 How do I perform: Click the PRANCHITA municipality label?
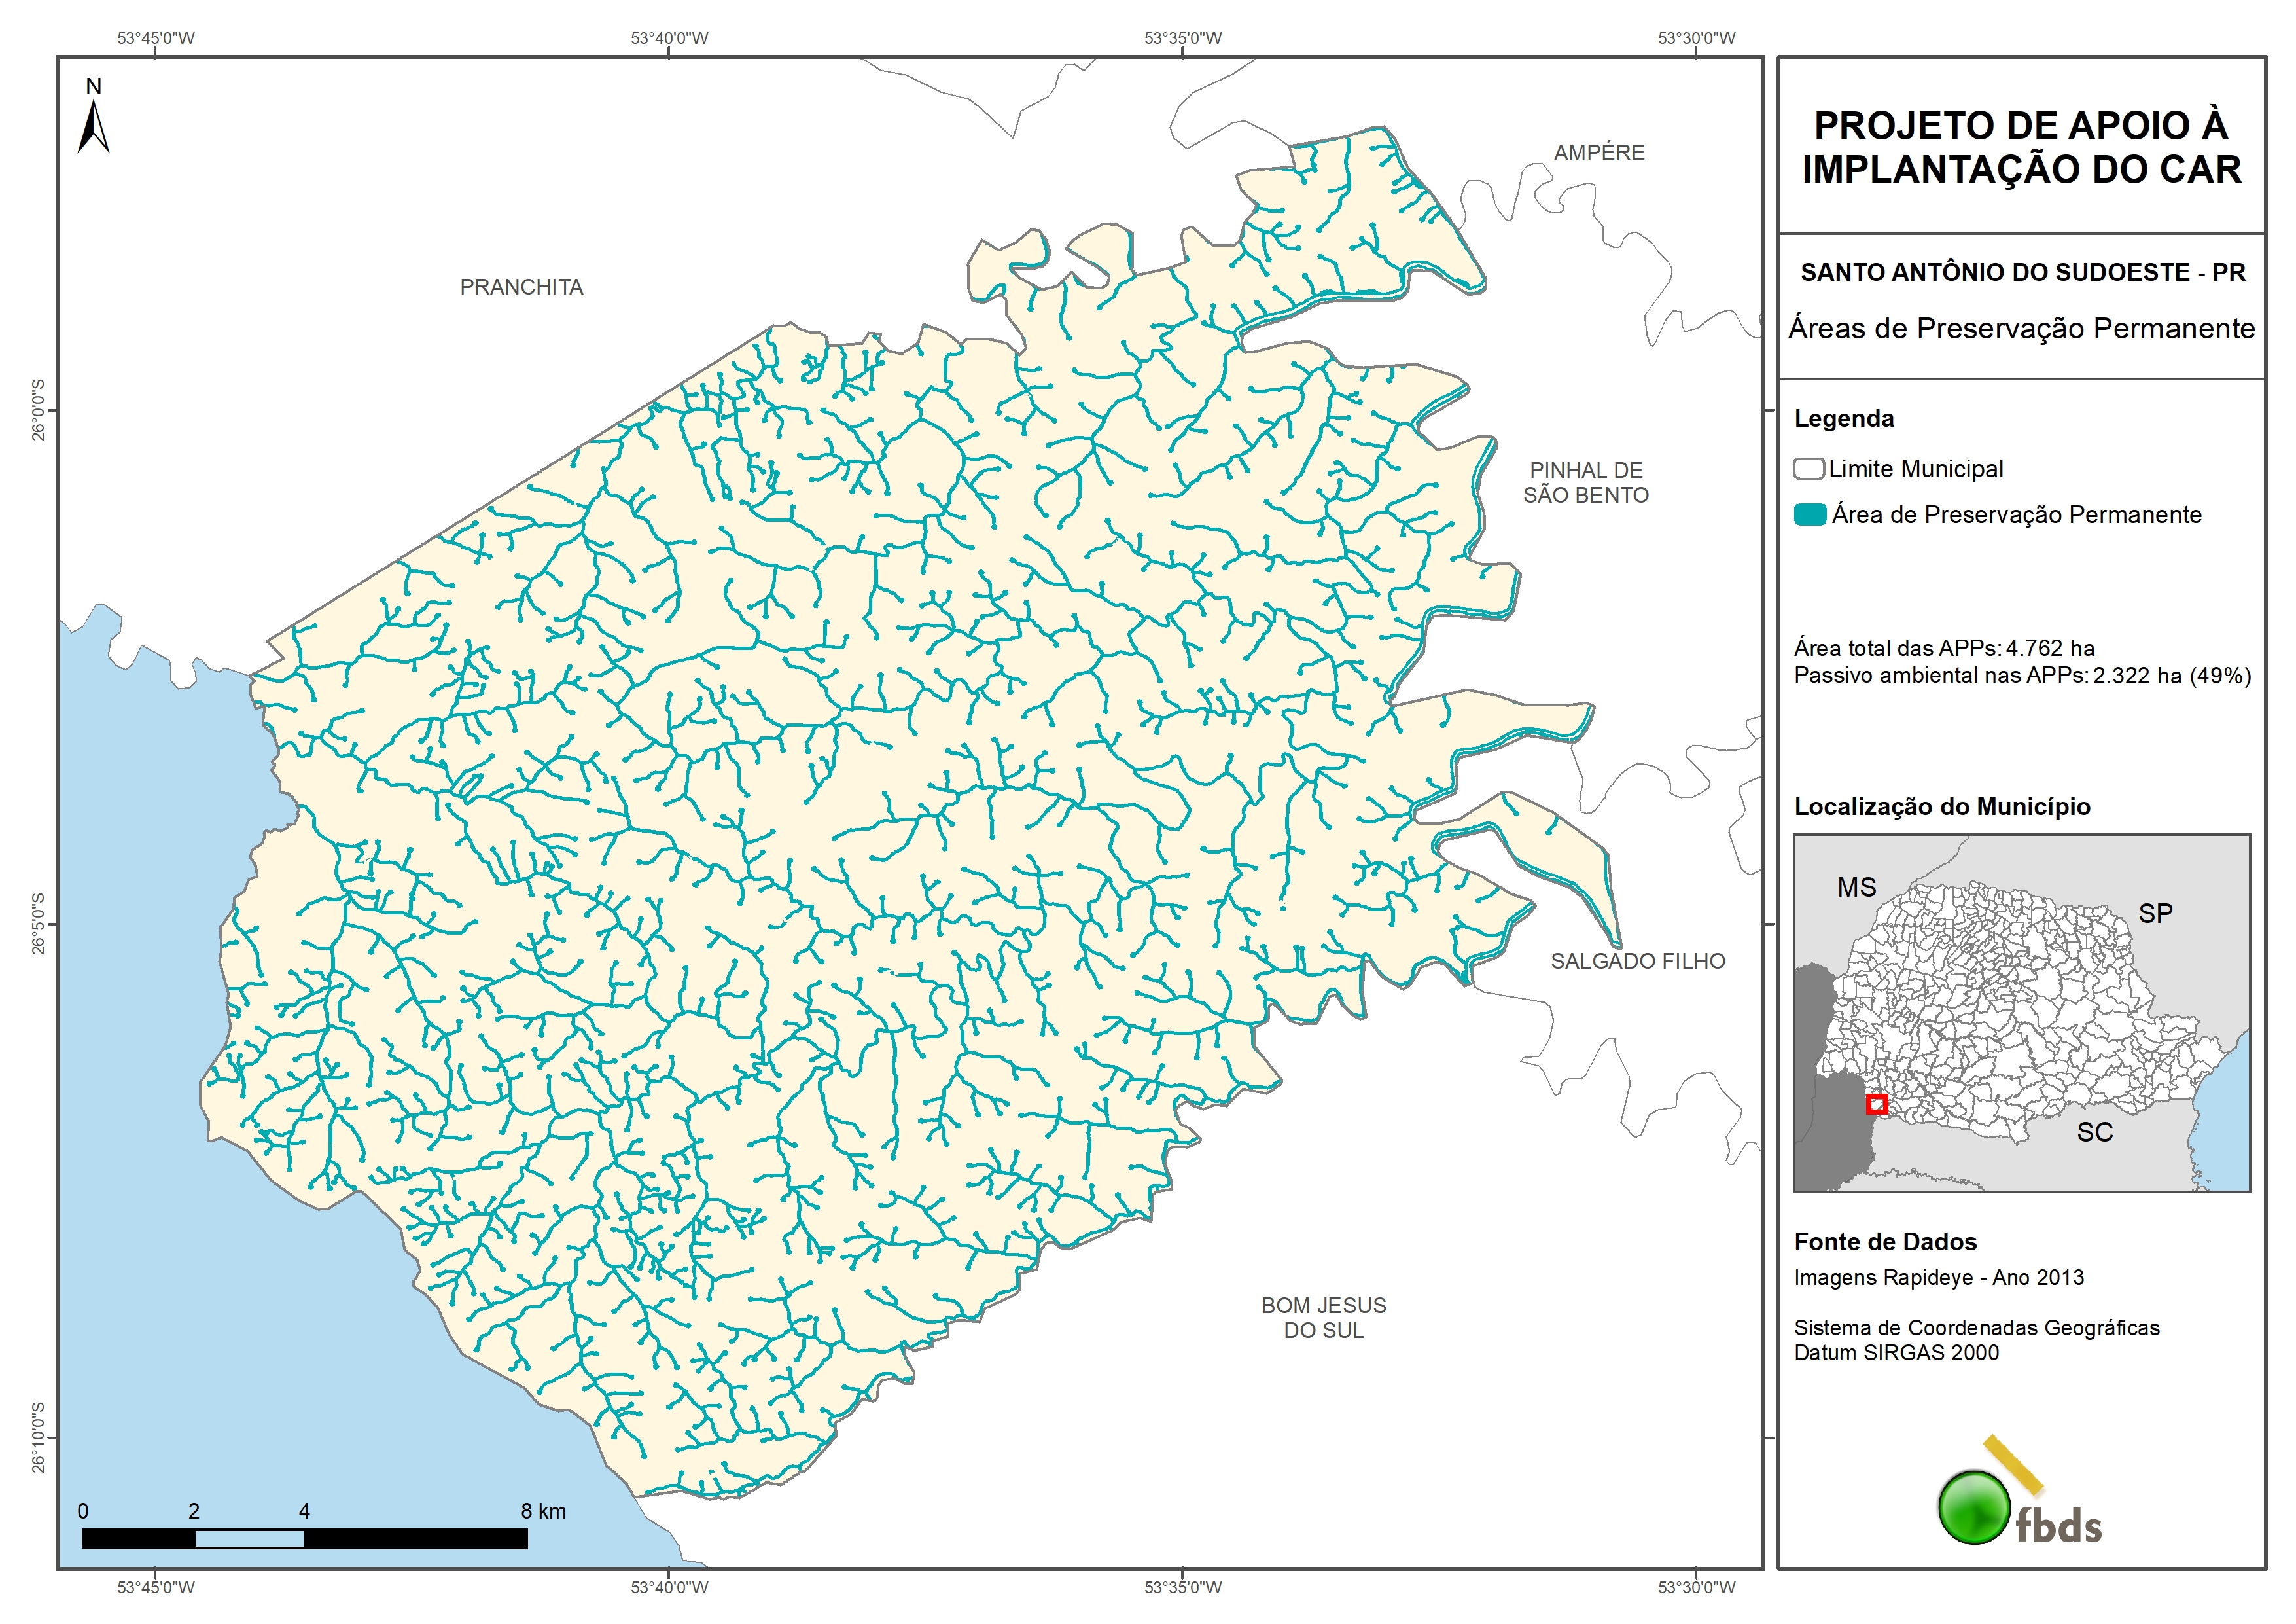(521, 287)
